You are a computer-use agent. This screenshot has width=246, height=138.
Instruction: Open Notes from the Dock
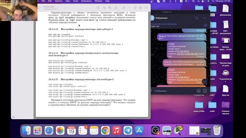pyautogui.click(x=94, y=130)
